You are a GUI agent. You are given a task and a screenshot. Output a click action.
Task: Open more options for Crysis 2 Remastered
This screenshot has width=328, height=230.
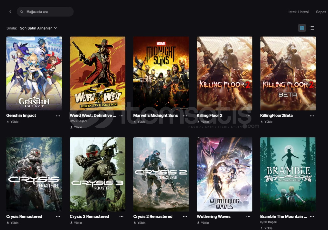(x=185, y=217)
